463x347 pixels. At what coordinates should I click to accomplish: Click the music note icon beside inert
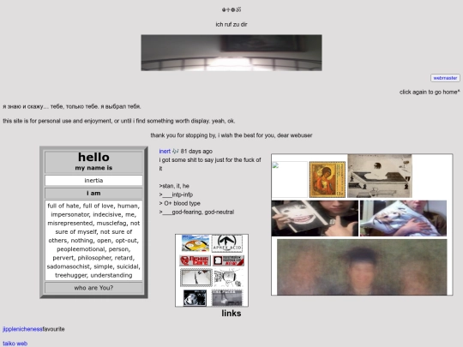point(176,151)
